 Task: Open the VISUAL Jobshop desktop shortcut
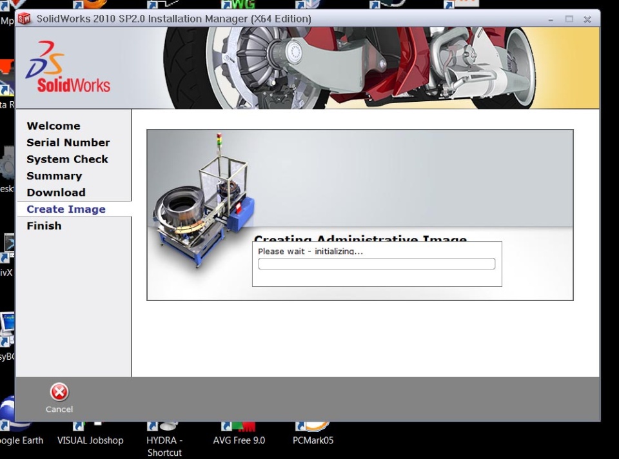point(90,433)
